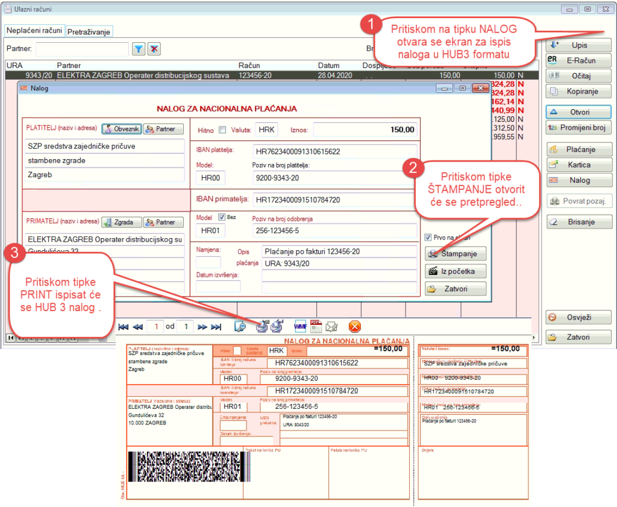Click the recipient name field ELEKTRA ZAGREB

pyautogui.click(x=105, y=239)
